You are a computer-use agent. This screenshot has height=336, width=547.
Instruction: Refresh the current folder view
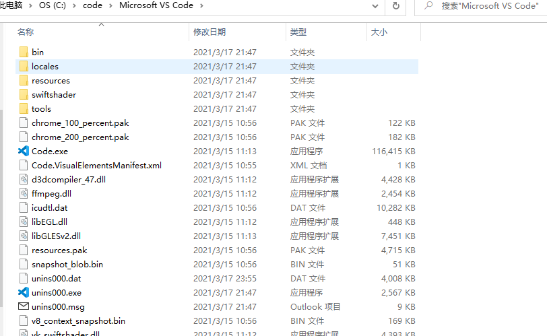point(396,6)
